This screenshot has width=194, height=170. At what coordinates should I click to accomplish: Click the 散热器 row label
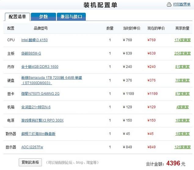(x=11, y=134)
